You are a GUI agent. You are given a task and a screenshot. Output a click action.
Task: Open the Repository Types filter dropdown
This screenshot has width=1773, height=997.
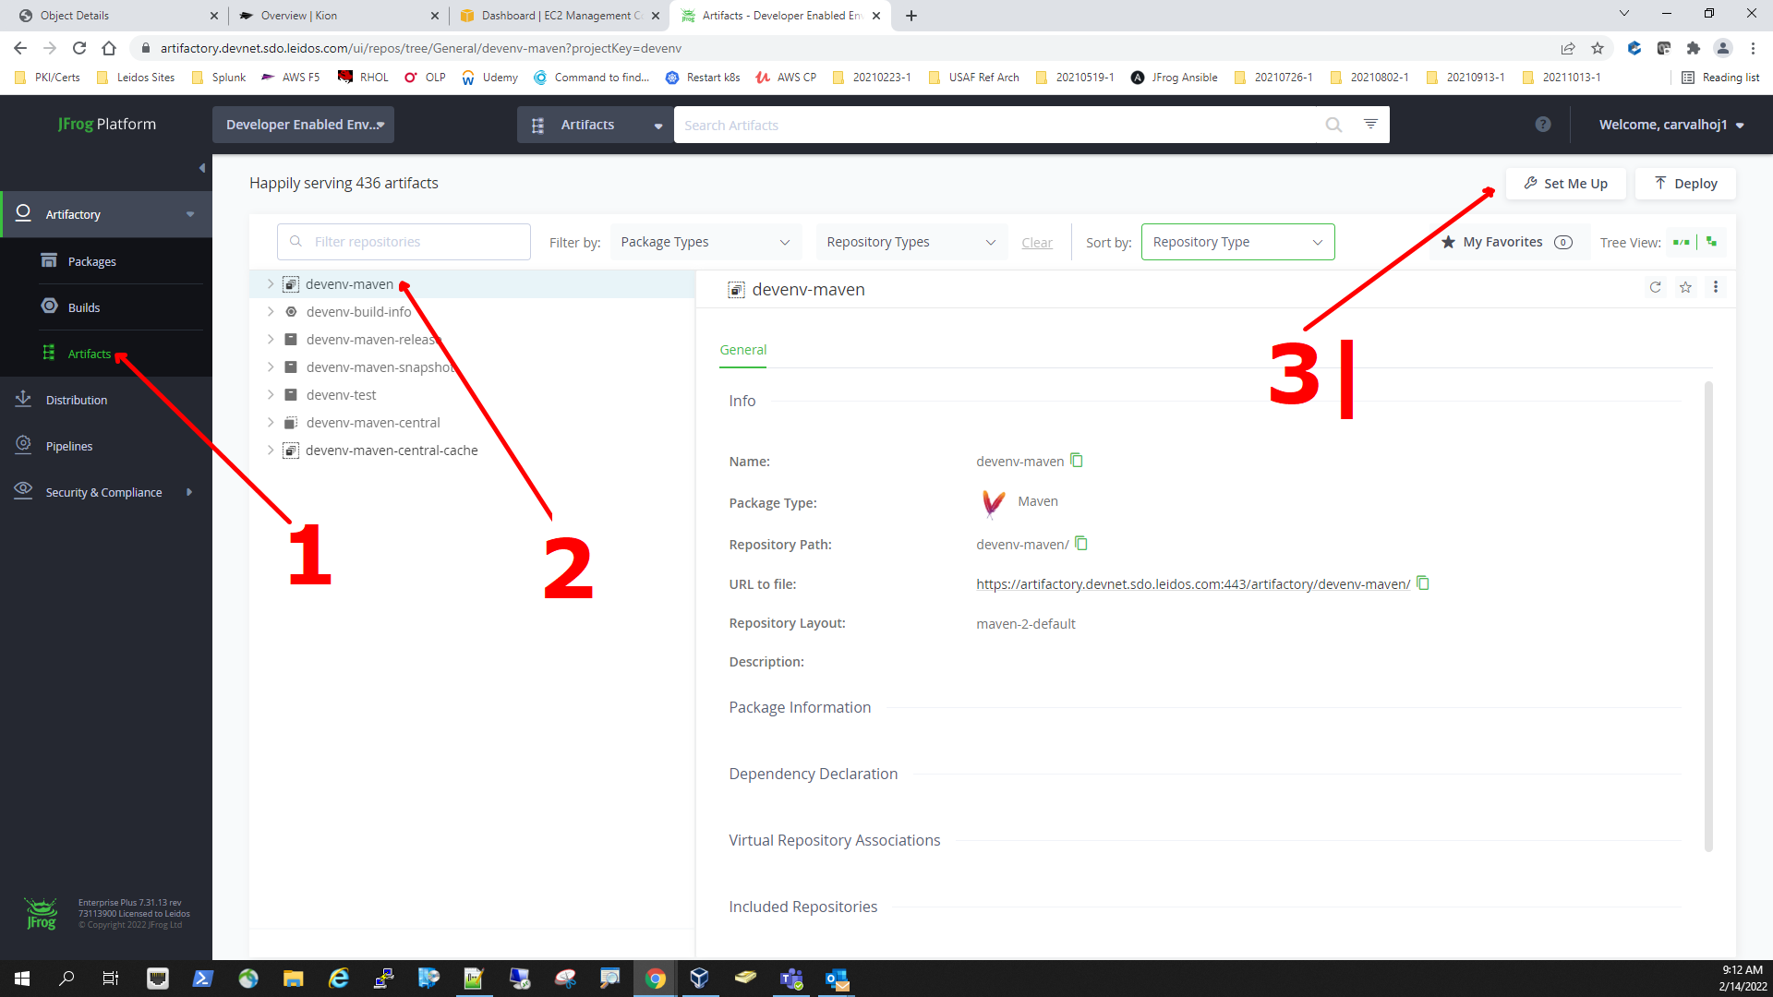click(911, 242)
